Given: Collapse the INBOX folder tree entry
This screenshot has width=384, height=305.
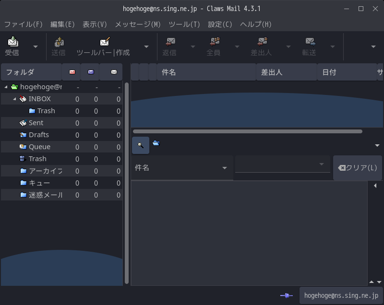Looking at the screenshot, I should 14,99.
